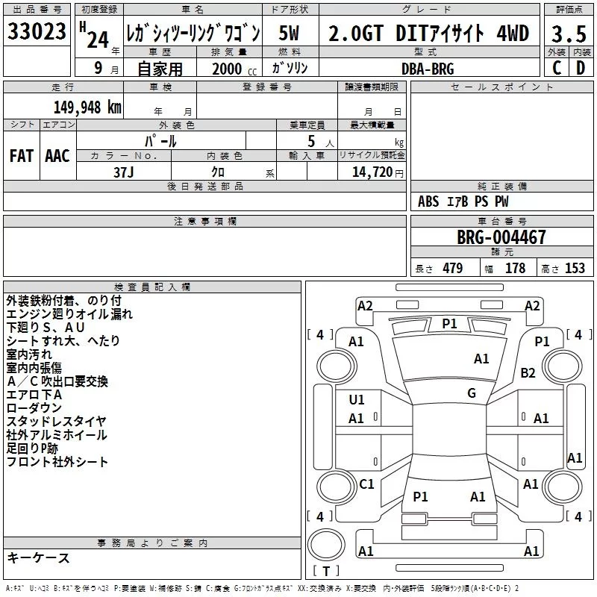Select note 社外アルミホイール
The height and width of the screenshot is (597, 597).
[x=57, y=435]
